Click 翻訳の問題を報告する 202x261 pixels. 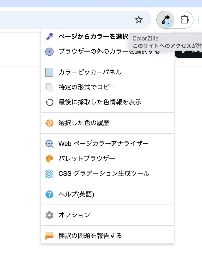88,235
